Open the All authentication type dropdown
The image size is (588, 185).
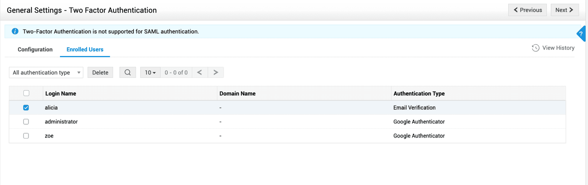point(46,72)
